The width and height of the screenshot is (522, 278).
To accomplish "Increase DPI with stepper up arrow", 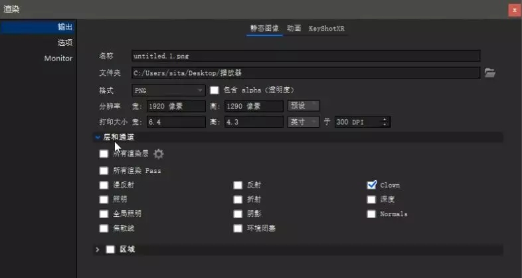I will pyautogui.click(x=385, y=119).
